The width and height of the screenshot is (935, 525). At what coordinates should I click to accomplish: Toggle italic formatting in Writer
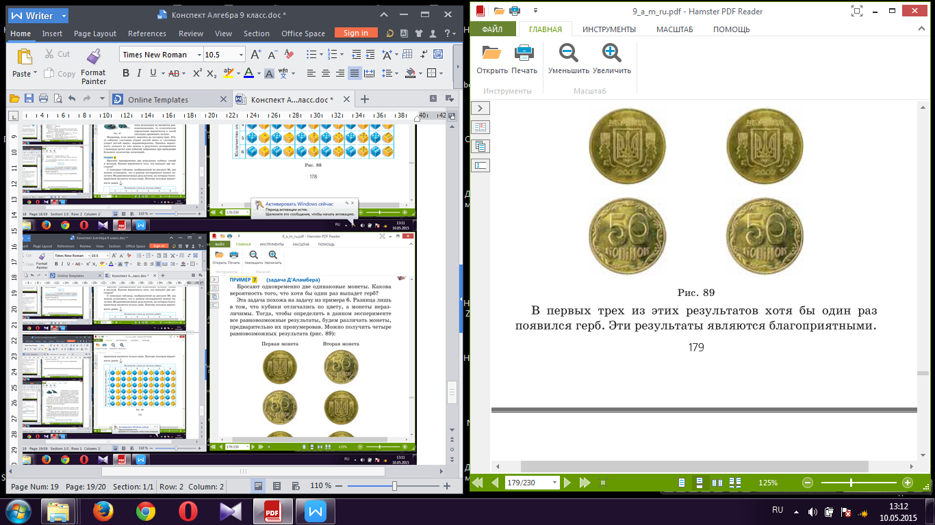click(140, 74)
